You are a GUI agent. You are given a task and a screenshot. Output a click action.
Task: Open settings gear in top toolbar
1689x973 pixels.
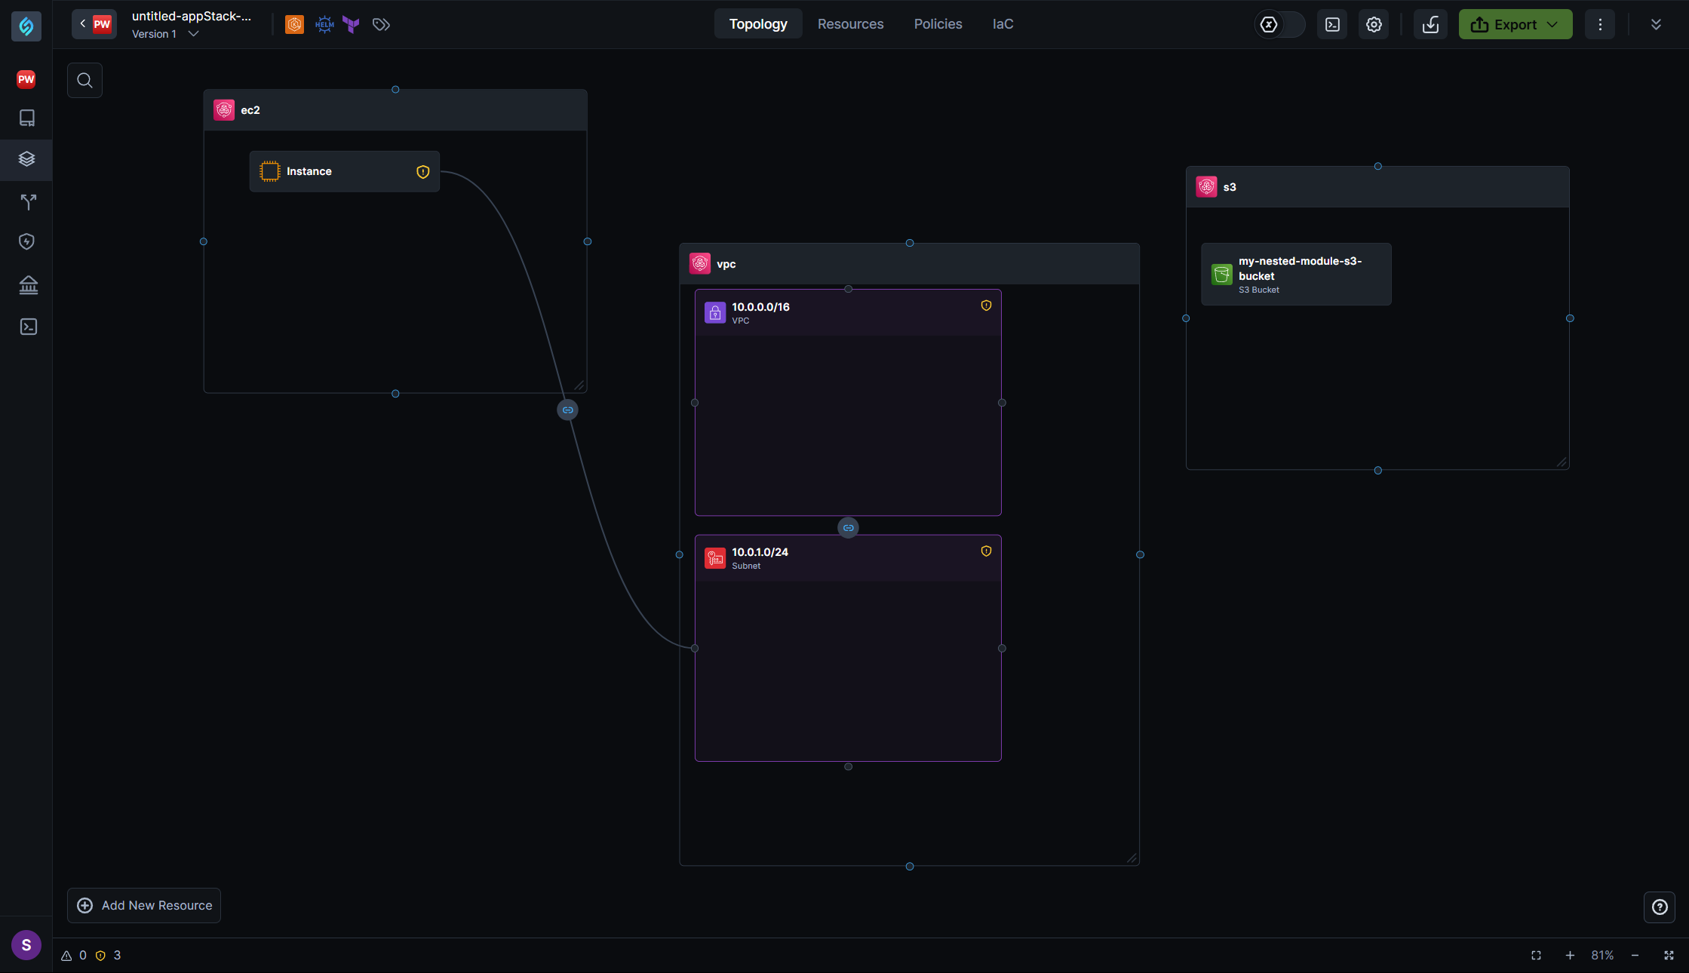coord(1374,24)
